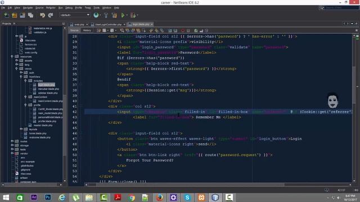Click the Clean and Build icon
The width and height of the screenshot is (360, 202).
114,15
